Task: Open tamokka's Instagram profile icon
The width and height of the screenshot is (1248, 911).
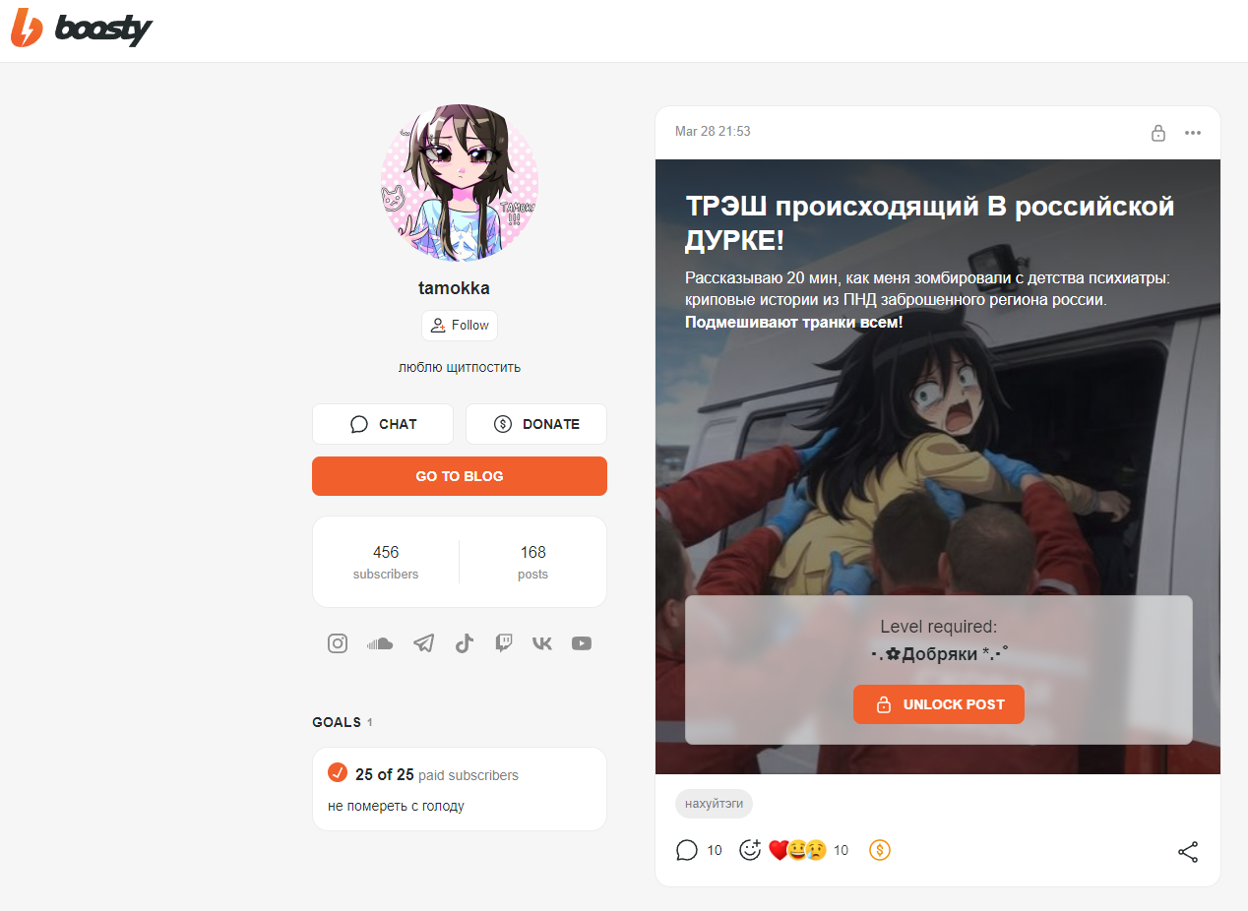Action: [x=338, y=643]
